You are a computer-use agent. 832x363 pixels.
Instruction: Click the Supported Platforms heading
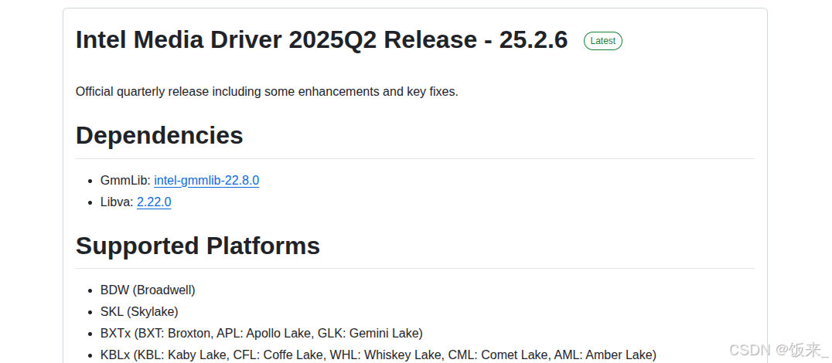click(198, 246)
